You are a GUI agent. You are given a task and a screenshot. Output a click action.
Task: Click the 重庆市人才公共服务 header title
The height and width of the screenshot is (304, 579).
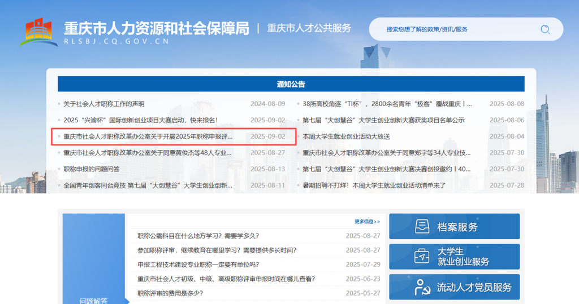pos(309,28)
